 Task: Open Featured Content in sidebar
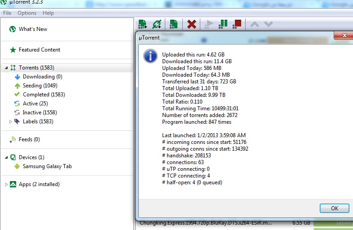tap(40, 50)
